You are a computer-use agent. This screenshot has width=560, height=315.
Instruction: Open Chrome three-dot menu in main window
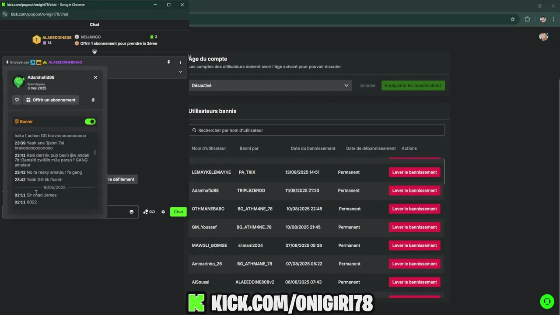(x=554, y=19)
